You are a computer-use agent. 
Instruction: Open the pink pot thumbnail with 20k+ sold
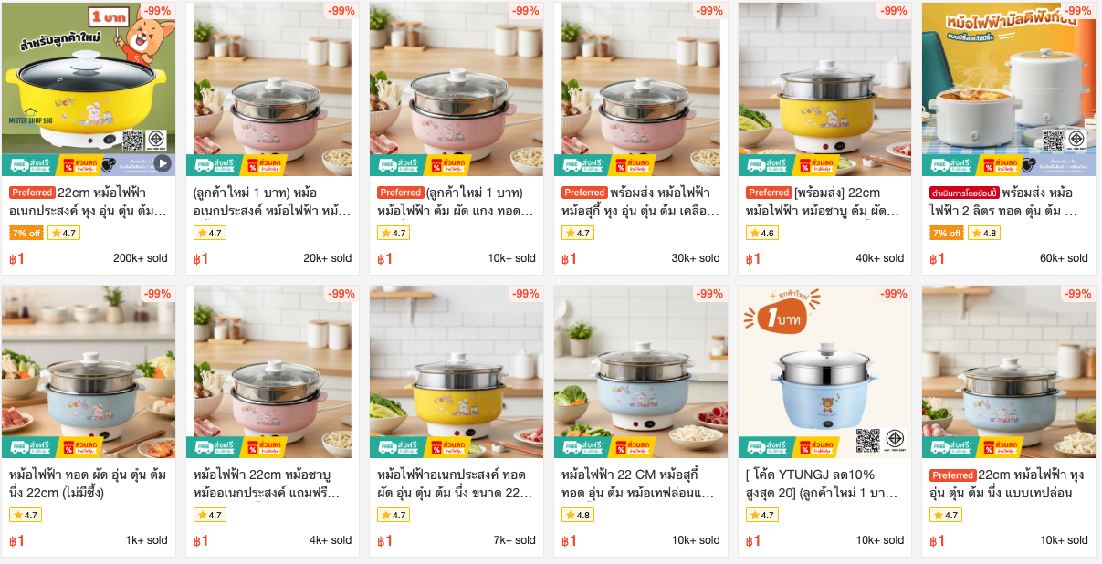click(272, 89)
